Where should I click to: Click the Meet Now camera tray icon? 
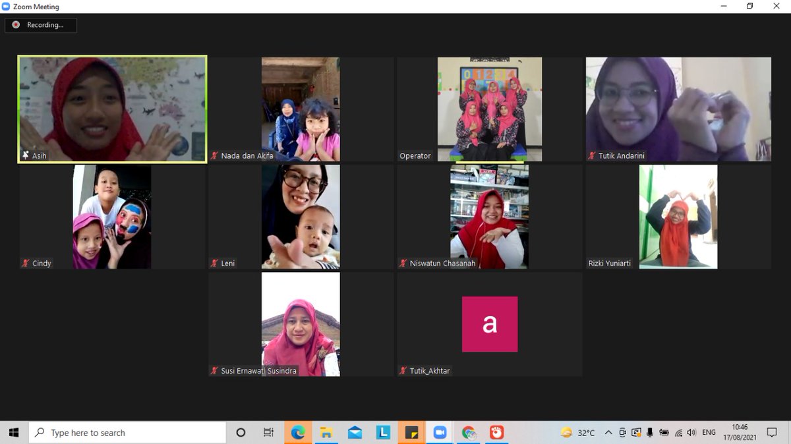tap(623, 433)
